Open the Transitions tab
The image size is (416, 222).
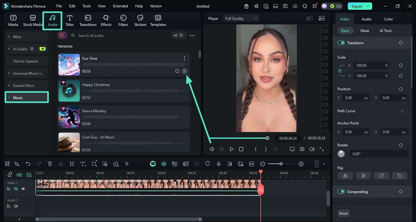click(x=88, y=21)
